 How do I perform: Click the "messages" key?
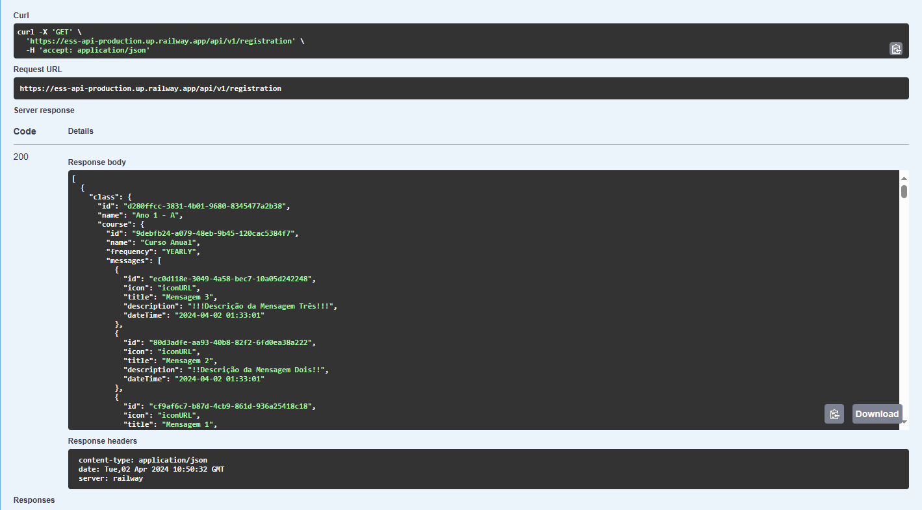pyautogui.click(x=126, y=261)
